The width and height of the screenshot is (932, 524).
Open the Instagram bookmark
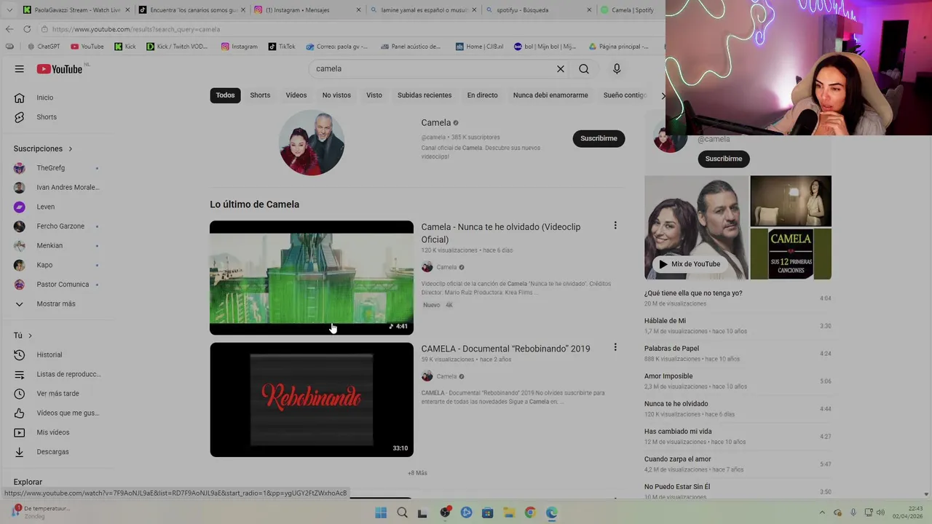click(240, 47)
